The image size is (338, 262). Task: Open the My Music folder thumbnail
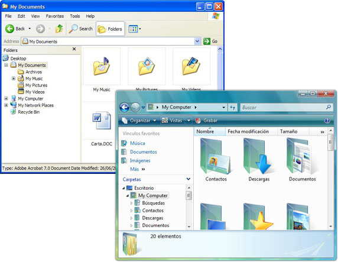click(x=102, y=66)
